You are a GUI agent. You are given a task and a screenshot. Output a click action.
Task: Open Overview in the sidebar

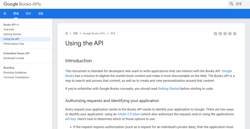point(9,30)
